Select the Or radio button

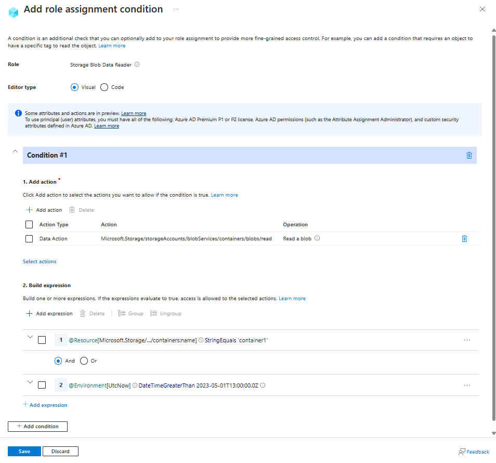[84, 361]
